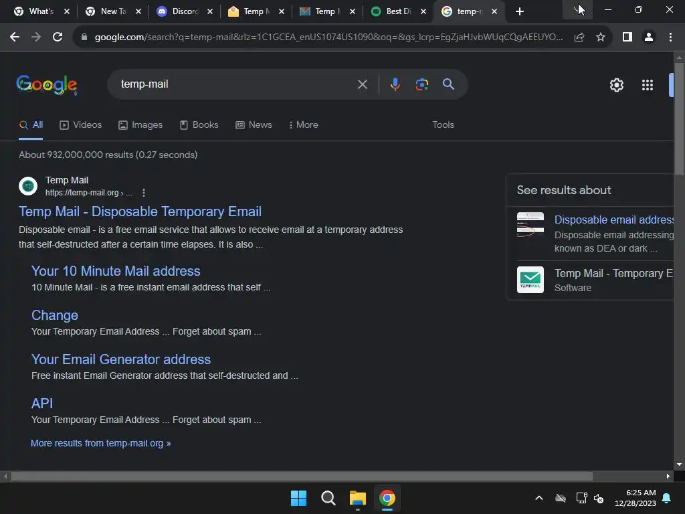Click the vertical scrollbar thumb
The height and width of the screenshot is (514, 685).
click(679, 119)
